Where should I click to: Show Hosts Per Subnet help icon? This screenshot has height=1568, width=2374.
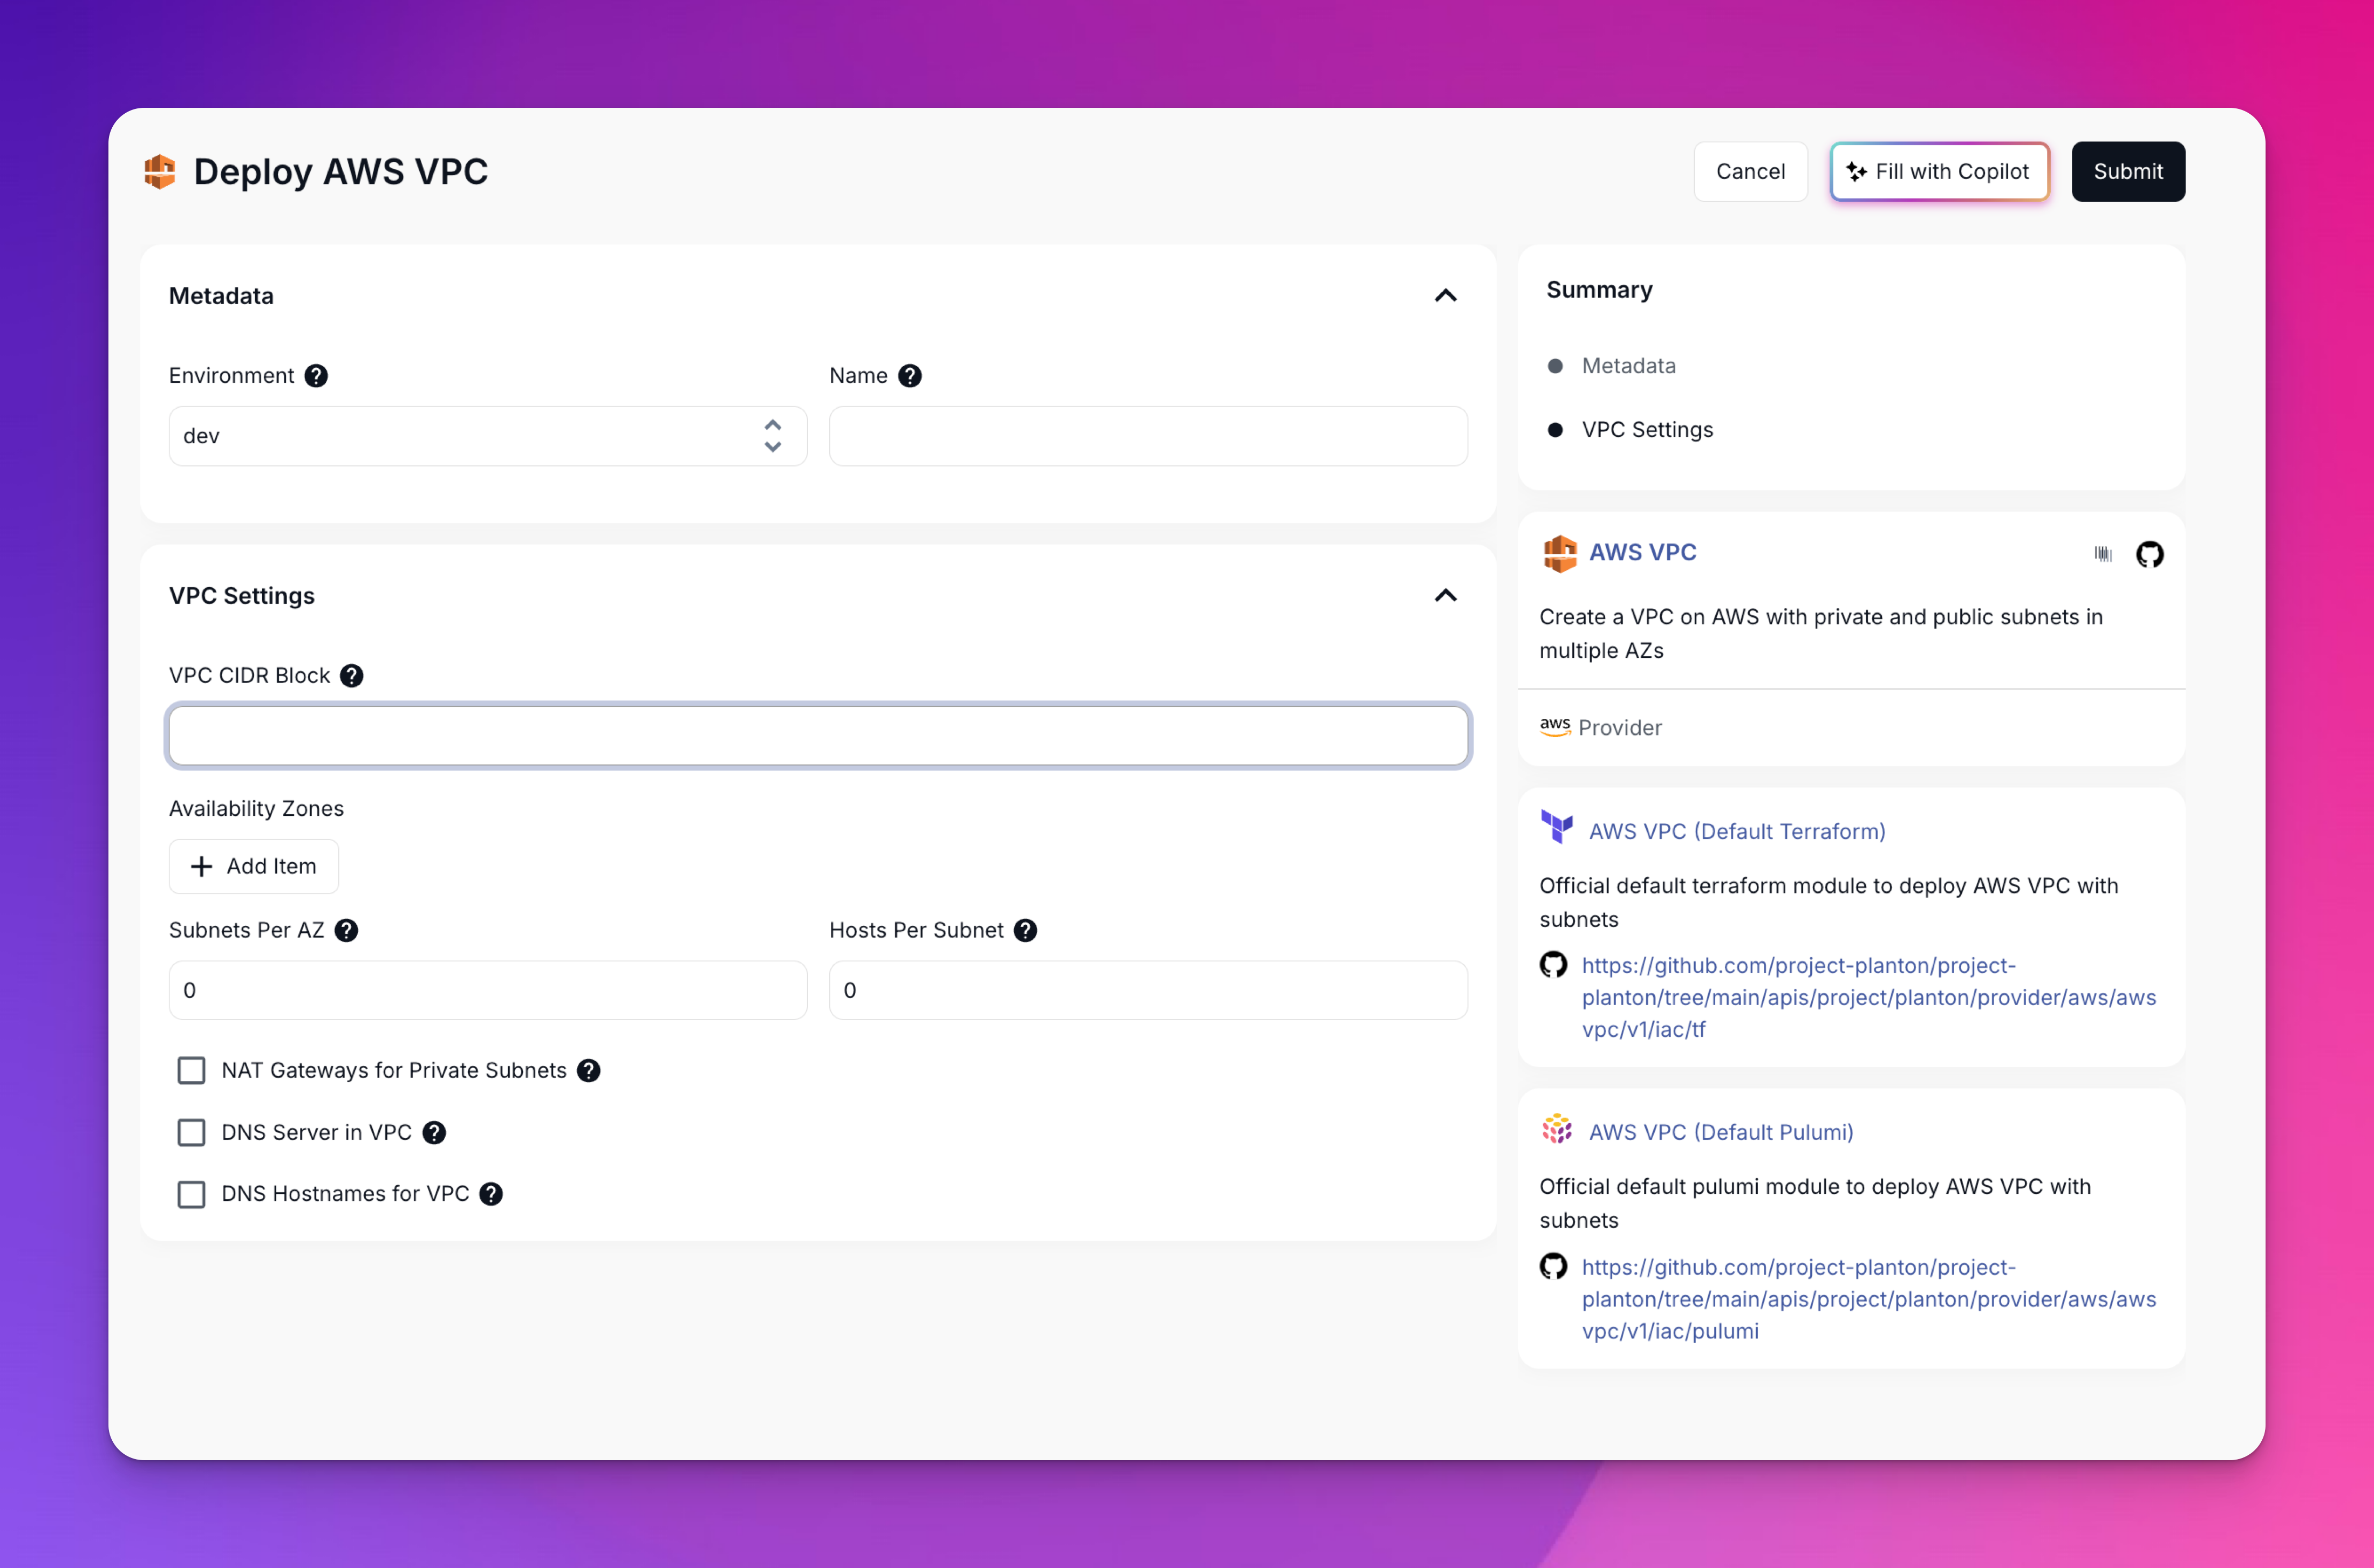click(x=1026, y=930)
